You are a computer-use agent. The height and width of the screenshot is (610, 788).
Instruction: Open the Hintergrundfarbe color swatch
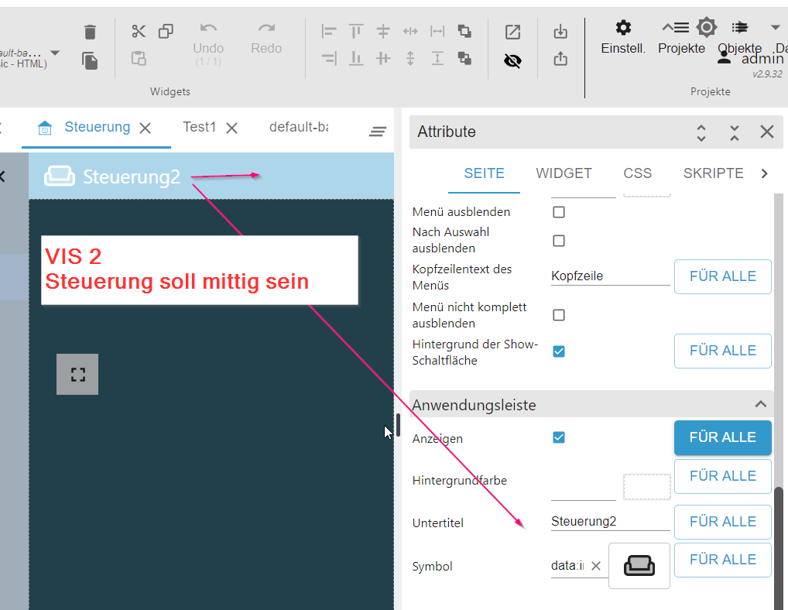click(x=646, y=487)
